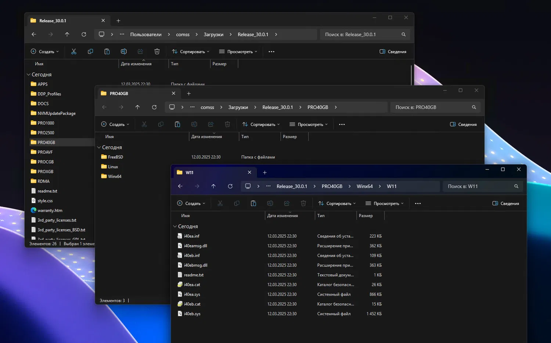The width and height of the screenshot is (551, 343).
Task: Click the back arrow in W11 window
Action: tap(180, 186)
